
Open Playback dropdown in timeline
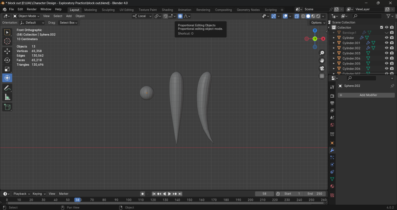tap(22, 194)
